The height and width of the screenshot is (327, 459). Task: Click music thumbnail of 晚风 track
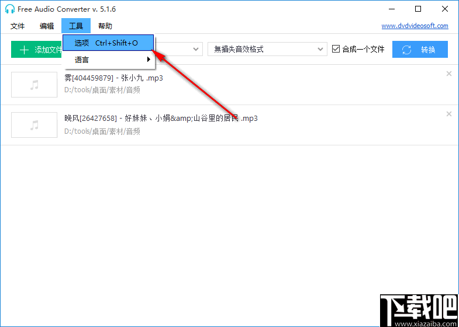tap(34, 125)
